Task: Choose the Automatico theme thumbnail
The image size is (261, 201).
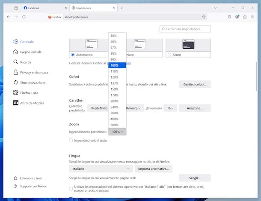Action: 92,44
